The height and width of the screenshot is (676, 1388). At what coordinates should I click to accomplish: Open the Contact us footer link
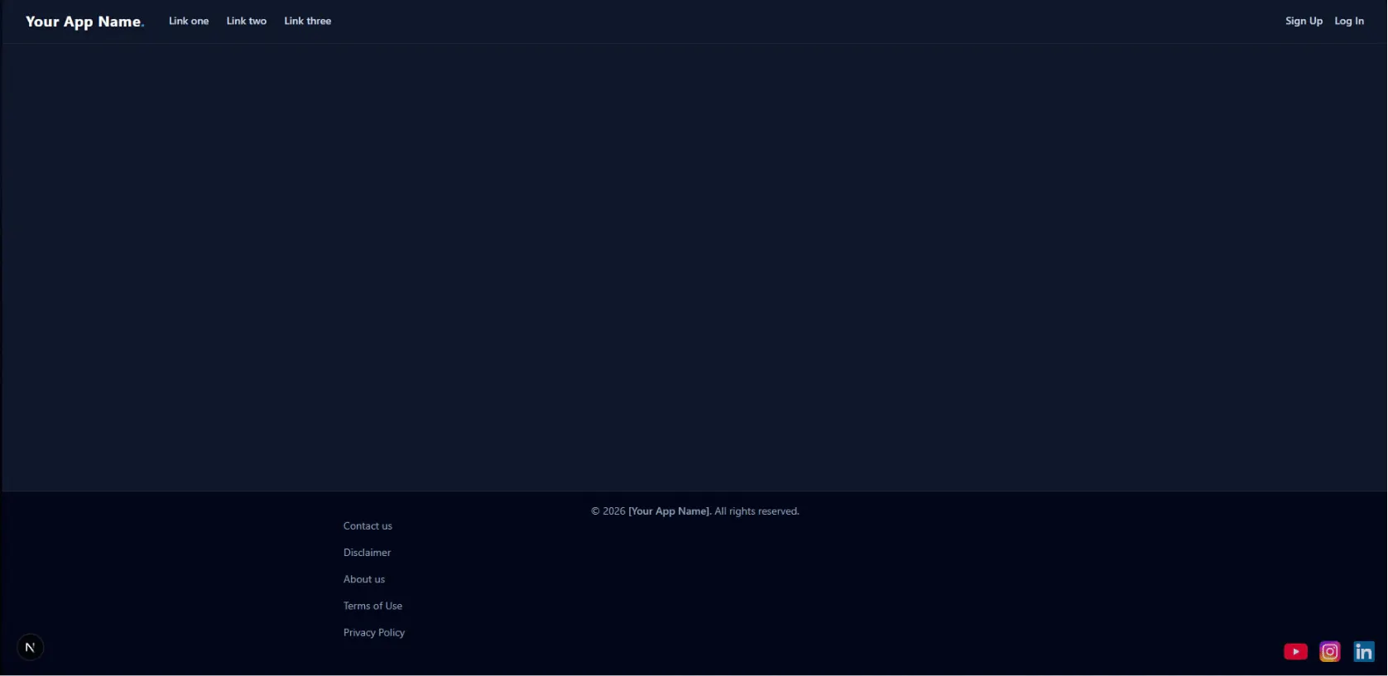pyautogui.click(x=368, y=526)
